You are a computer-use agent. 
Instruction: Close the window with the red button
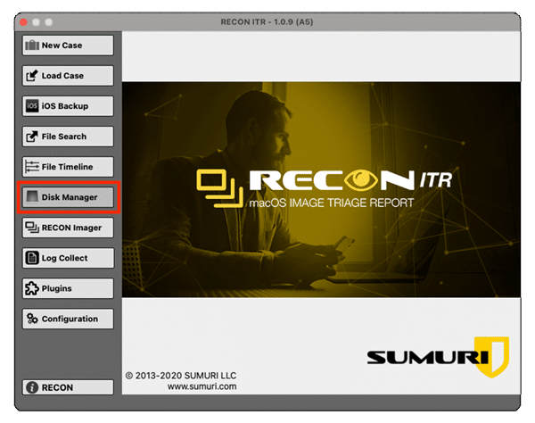pyautogui.click(x=23, y=22)
